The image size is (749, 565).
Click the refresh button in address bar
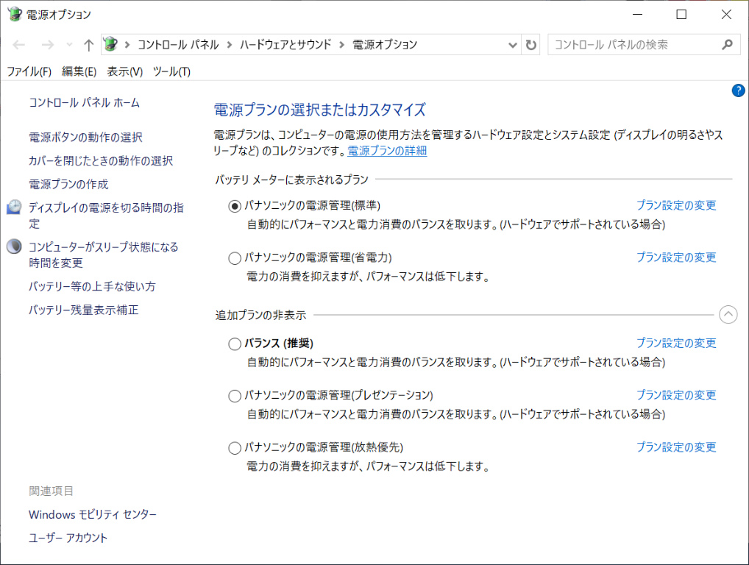coord(531,45)
